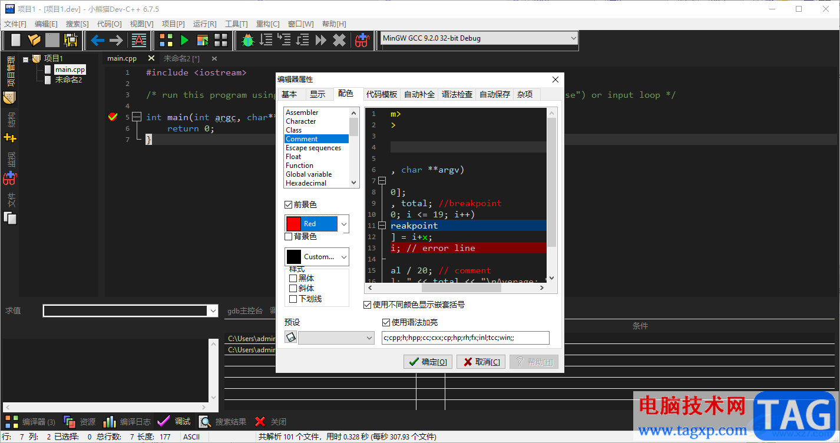Close the 未命名2 editor tab
This screenshot has height=443, width=840.
[214, 58]
